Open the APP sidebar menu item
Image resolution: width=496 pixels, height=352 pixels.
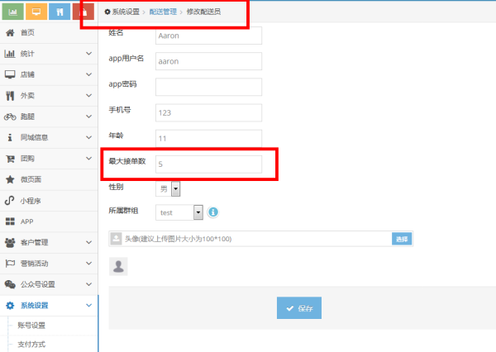click(x=27, y=221)
